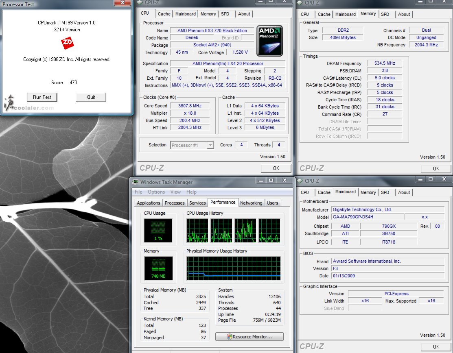This screenshot has width=453, height=353.
Task: Click the DRAM Frequency value '534.5 MHz'
Action: point(385,63)
